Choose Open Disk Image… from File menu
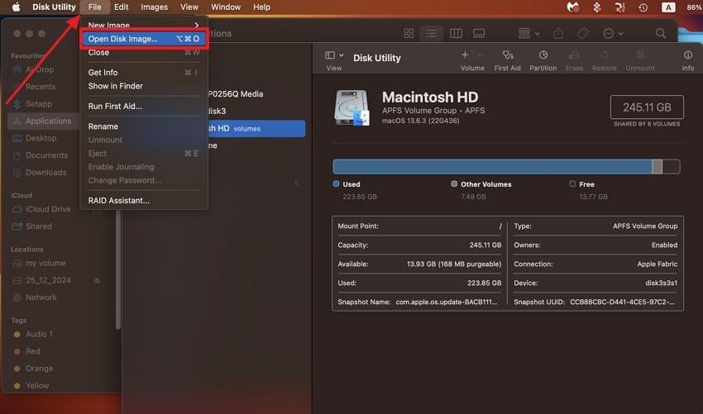 point(143,39)
